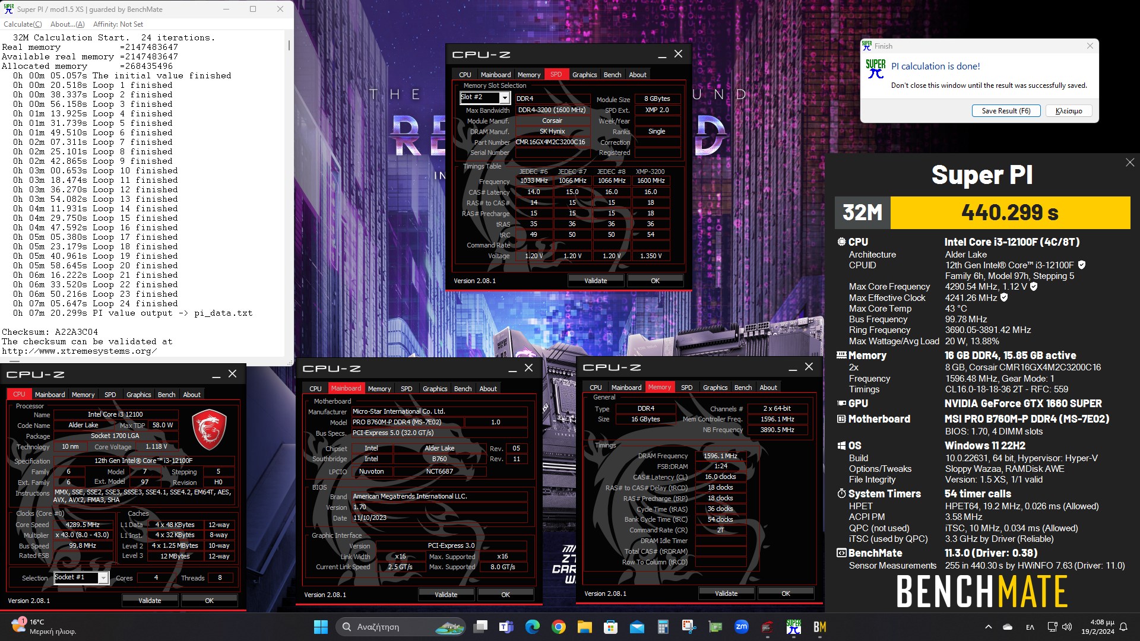Open Microsoft Teams from the taskbar
This screenshot has height=641, width=1140.
[506, 627]
